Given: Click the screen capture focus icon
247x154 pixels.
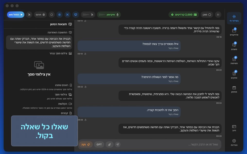Looking at the screenshot, I should pyautogui.click(x=67, y=15).
